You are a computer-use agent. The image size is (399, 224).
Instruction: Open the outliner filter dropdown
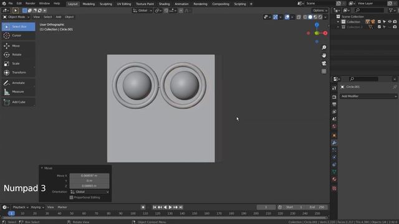coord(392,11)
